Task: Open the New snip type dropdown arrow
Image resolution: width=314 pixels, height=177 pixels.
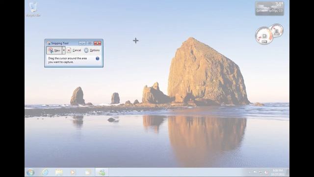Action: pyautogui.click(x=64, y=50)
